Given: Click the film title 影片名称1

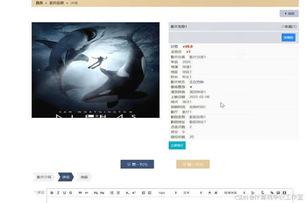Looking at the screenshot, I should (x=179, y=26).
